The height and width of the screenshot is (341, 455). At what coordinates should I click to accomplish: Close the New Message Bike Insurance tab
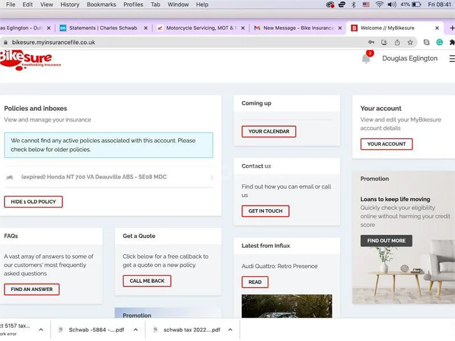(x=340, y=28)
